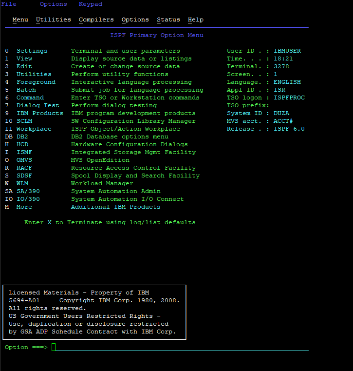Select option 11 Workplace
Screen dimensions: 353x371
tap(34, 129)
